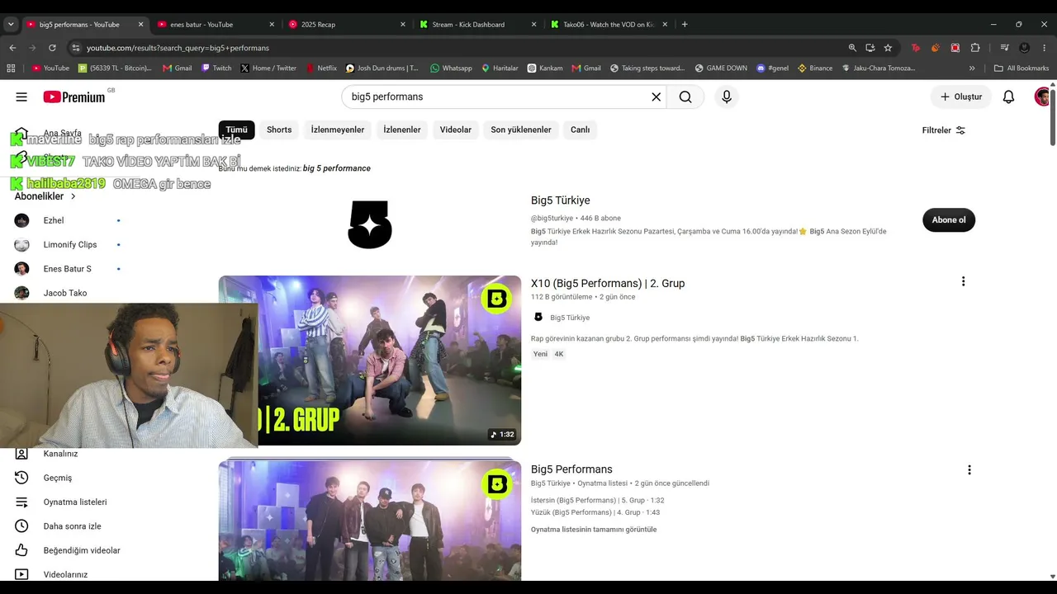Open media controls in the browser toolbar
Viewport: 1057px width, 594px height.
coord(1004,48)
